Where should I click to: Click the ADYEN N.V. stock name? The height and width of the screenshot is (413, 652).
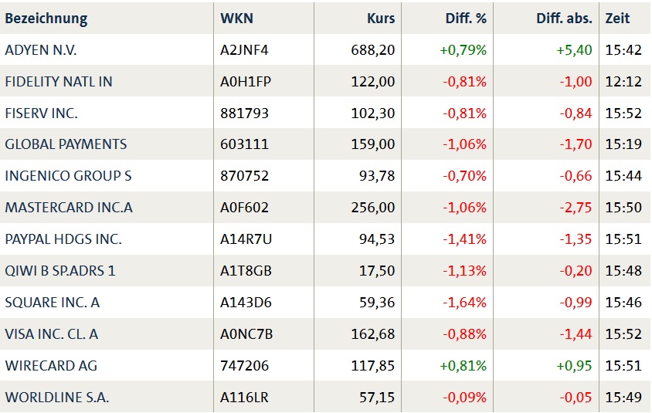[x=41, y=50]
